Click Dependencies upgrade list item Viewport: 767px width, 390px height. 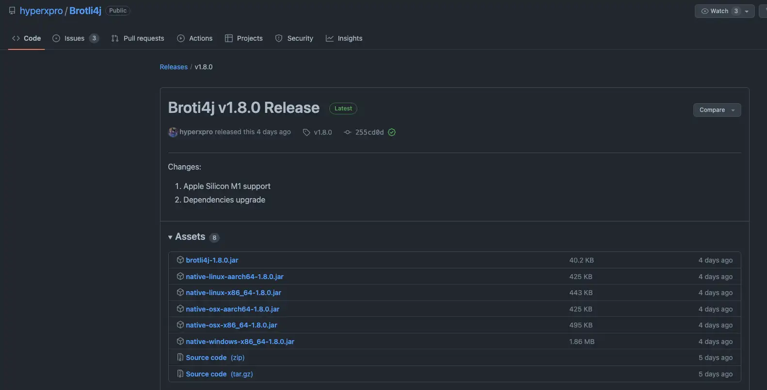click(x=224, y=200)
